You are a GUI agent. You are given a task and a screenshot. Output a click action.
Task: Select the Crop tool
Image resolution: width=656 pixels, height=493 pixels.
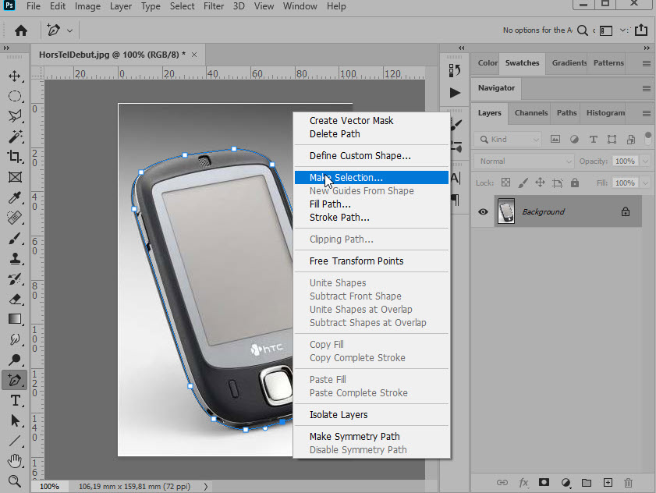coord(15,157)
